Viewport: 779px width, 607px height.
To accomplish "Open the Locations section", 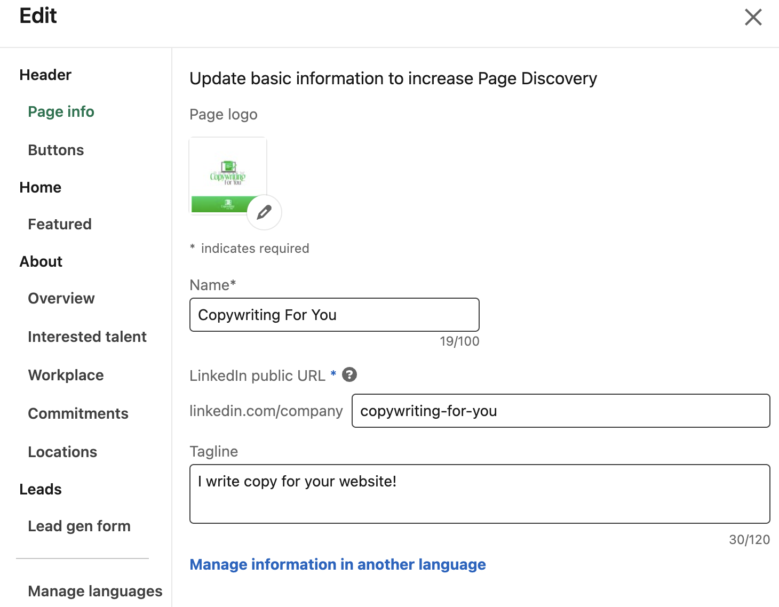I will (x=62, y=452).
